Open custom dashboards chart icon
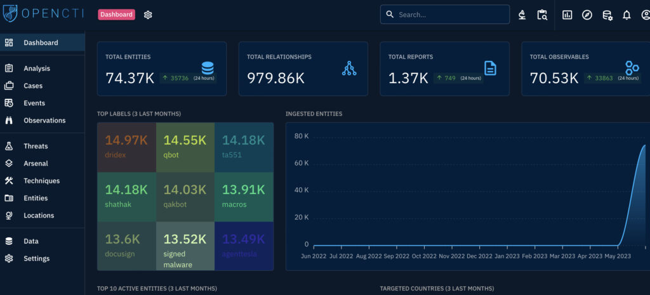This screenshot has height=295, width=650. click(x=567, y=15)
